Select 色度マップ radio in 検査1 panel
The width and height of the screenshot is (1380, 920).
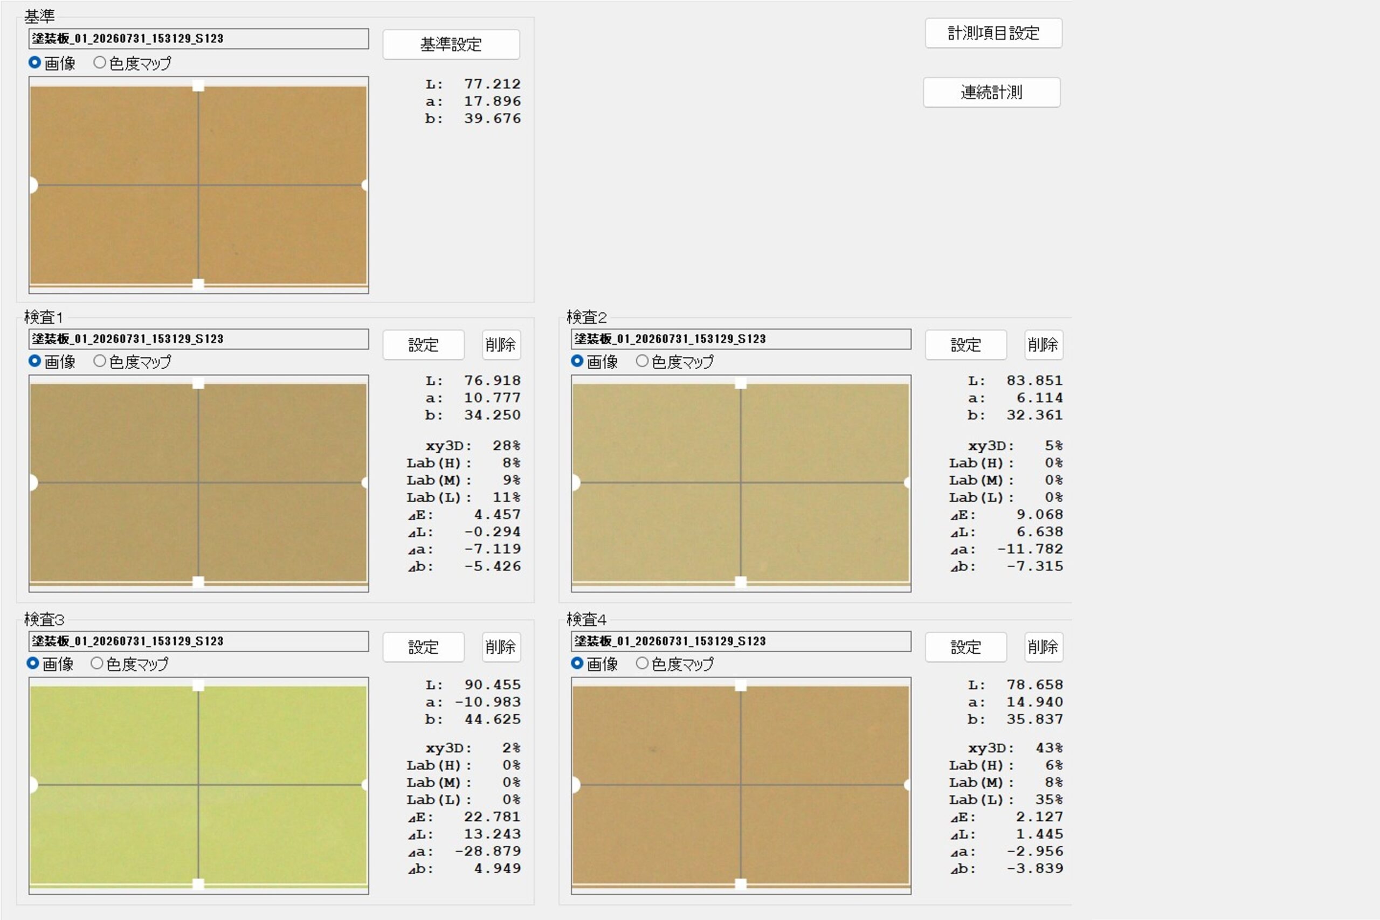(100, 361)
